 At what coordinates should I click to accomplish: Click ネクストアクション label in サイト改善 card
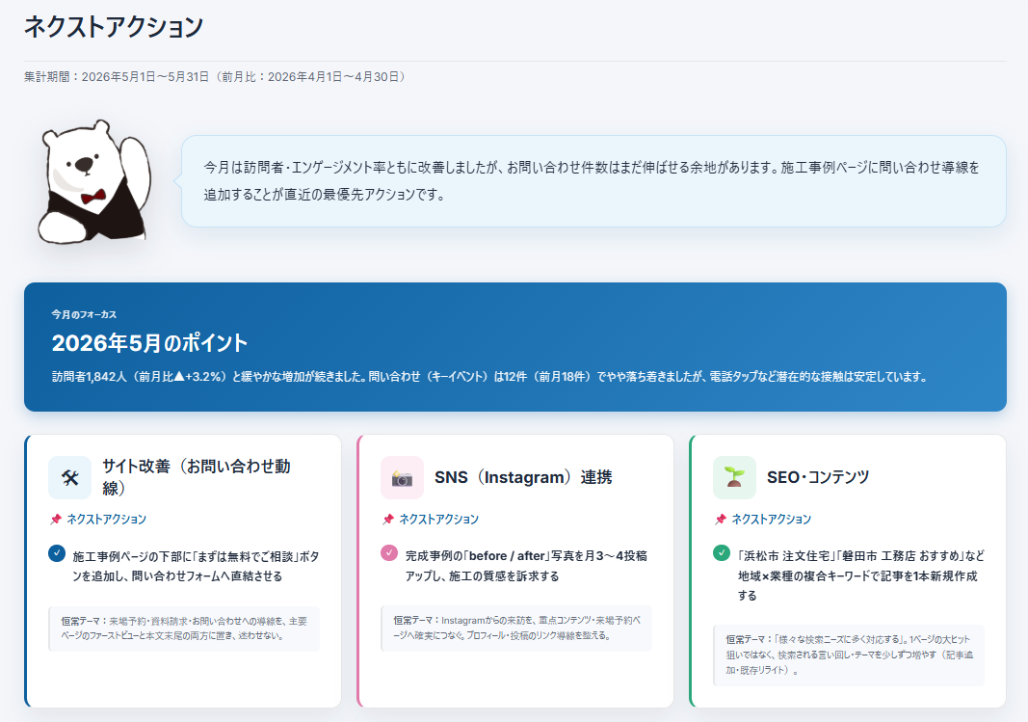(x=106, y=520)
